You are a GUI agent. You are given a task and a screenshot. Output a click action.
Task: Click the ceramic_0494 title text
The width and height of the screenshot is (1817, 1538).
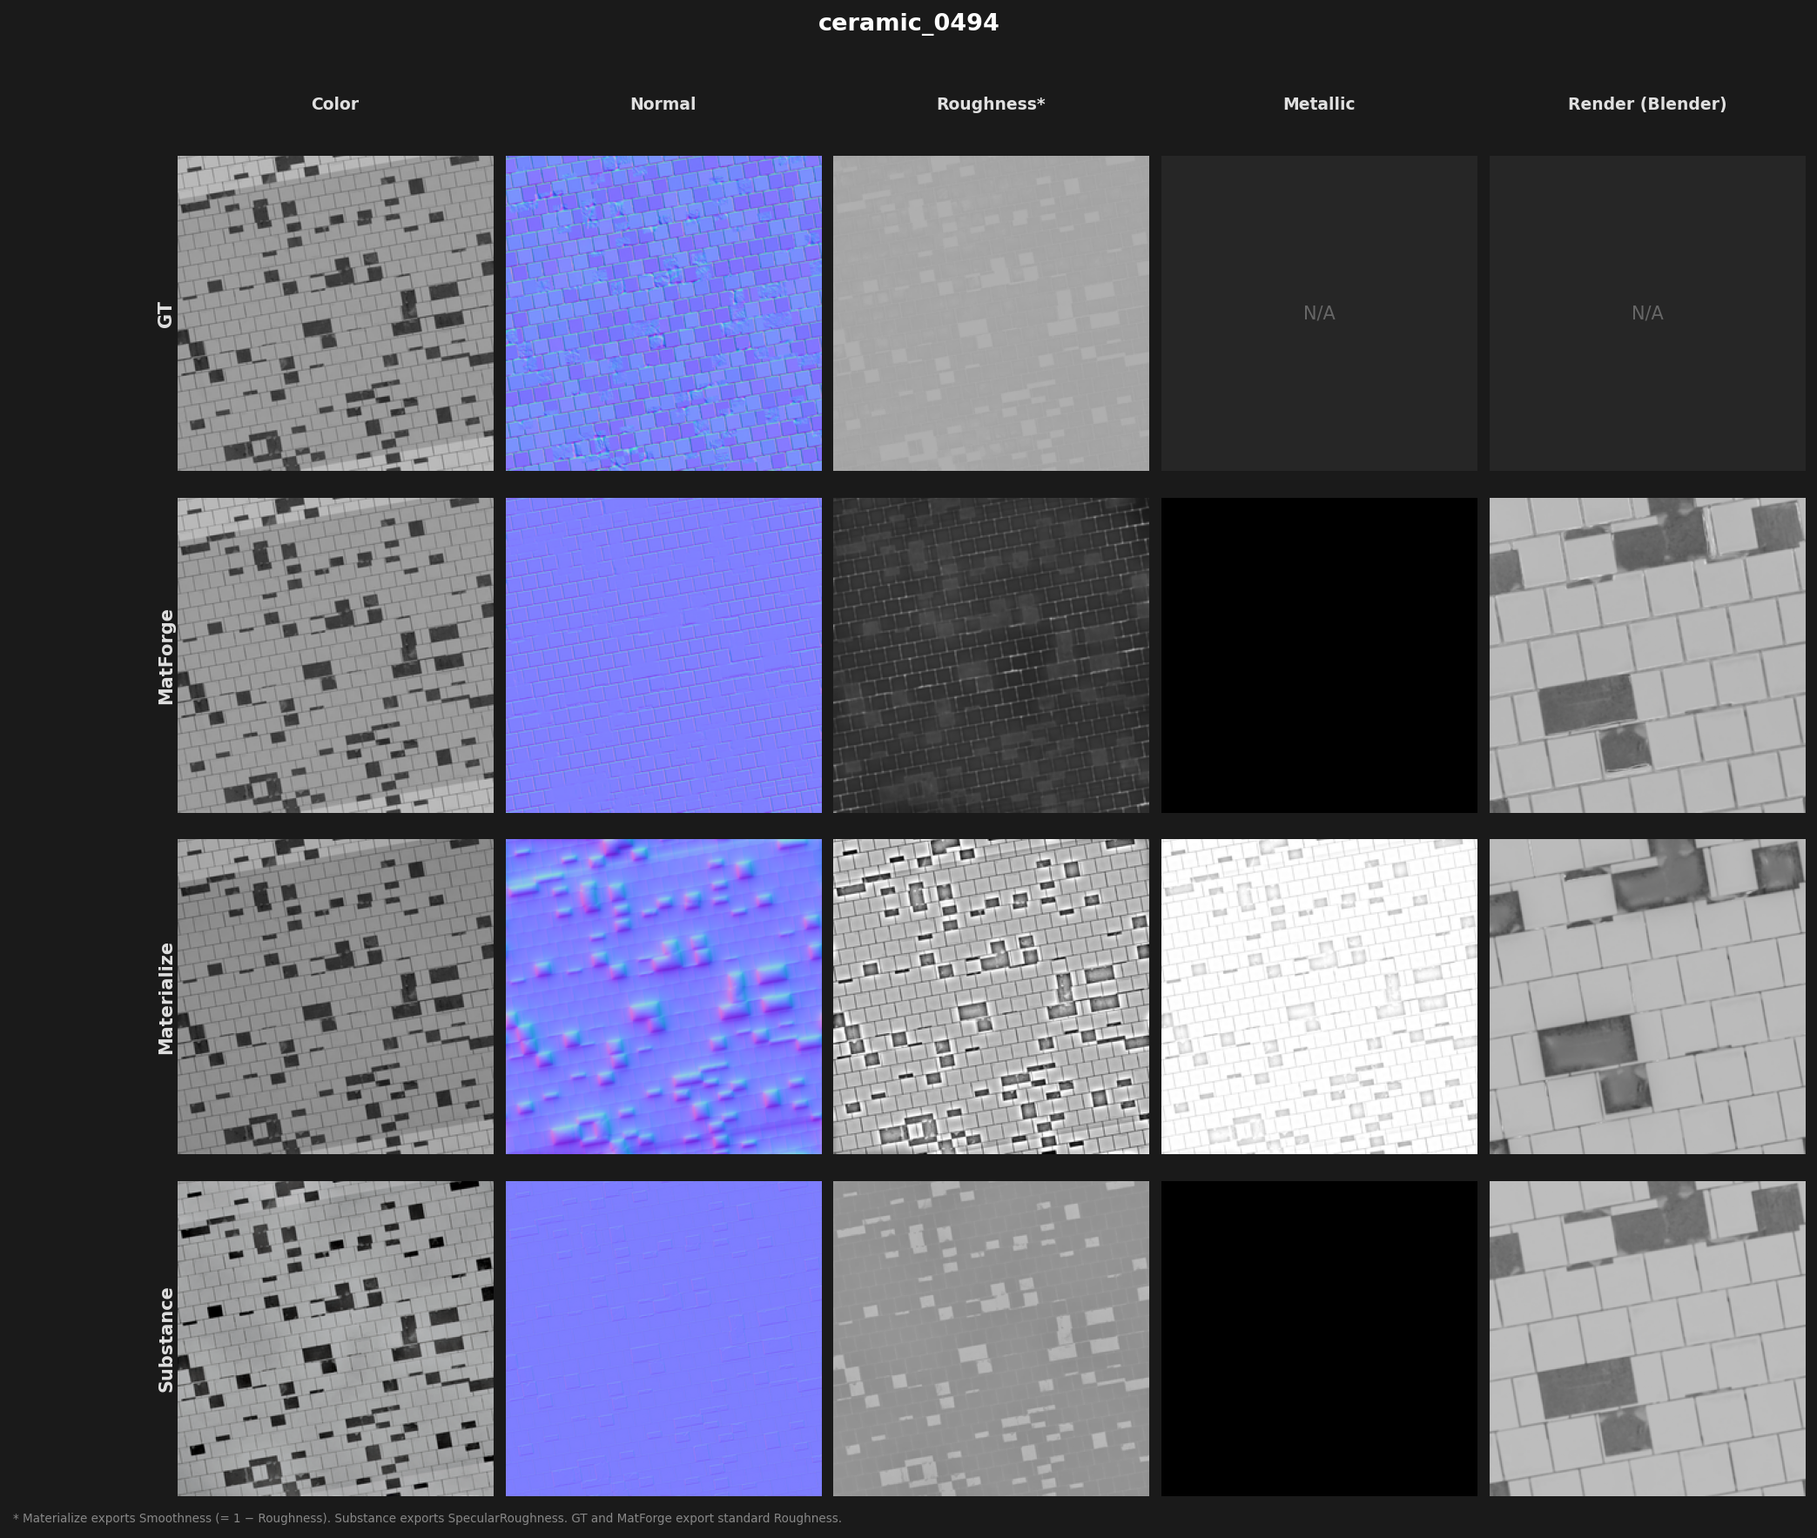tap(909, 23)
